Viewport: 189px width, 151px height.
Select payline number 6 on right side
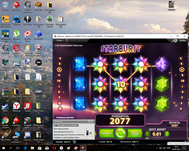click(x=182, y=70)
